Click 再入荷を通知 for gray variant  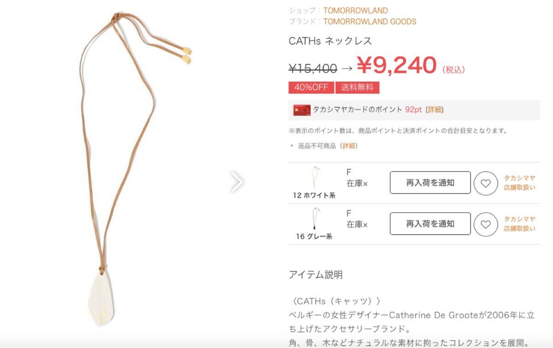click(x=430, y=224)
